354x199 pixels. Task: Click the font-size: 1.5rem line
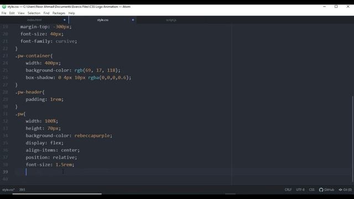point(50,165)
